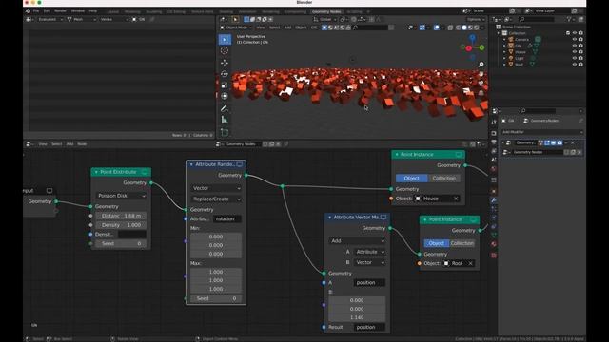Toggle viewport visibility of House object
This screenshot has height=342, width=609.
[575, 51]
